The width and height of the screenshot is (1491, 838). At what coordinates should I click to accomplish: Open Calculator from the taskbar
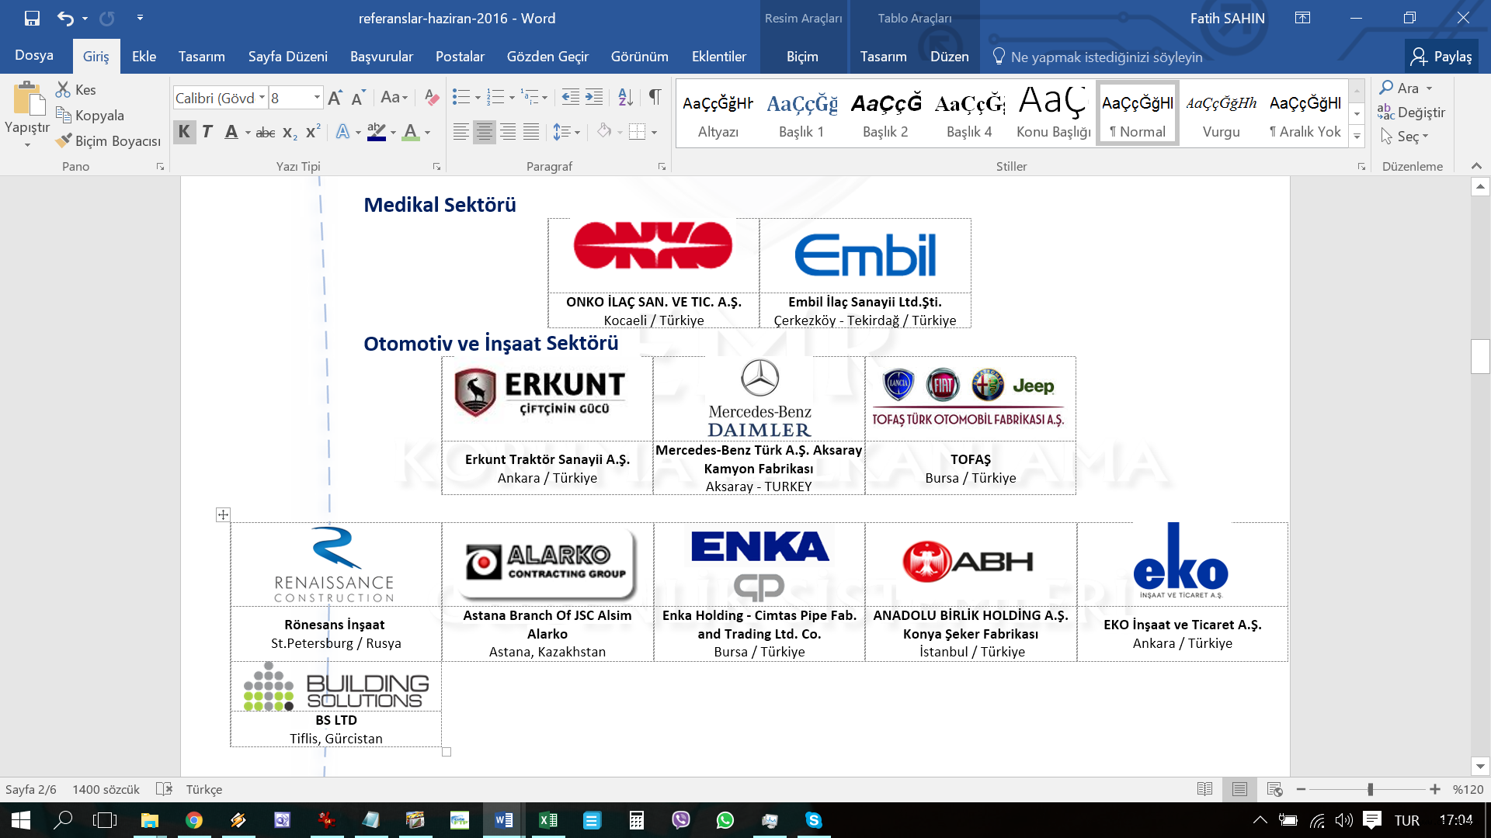pos(637,820)
